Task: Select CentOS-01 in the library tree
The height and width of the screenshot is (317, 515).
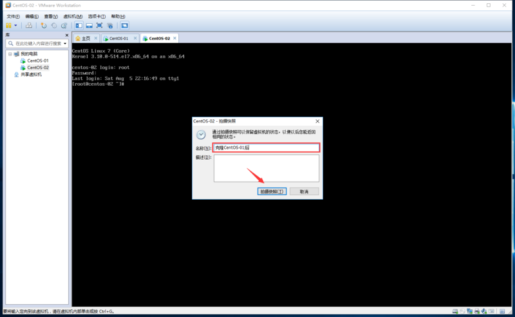Action: coord(38,61)
